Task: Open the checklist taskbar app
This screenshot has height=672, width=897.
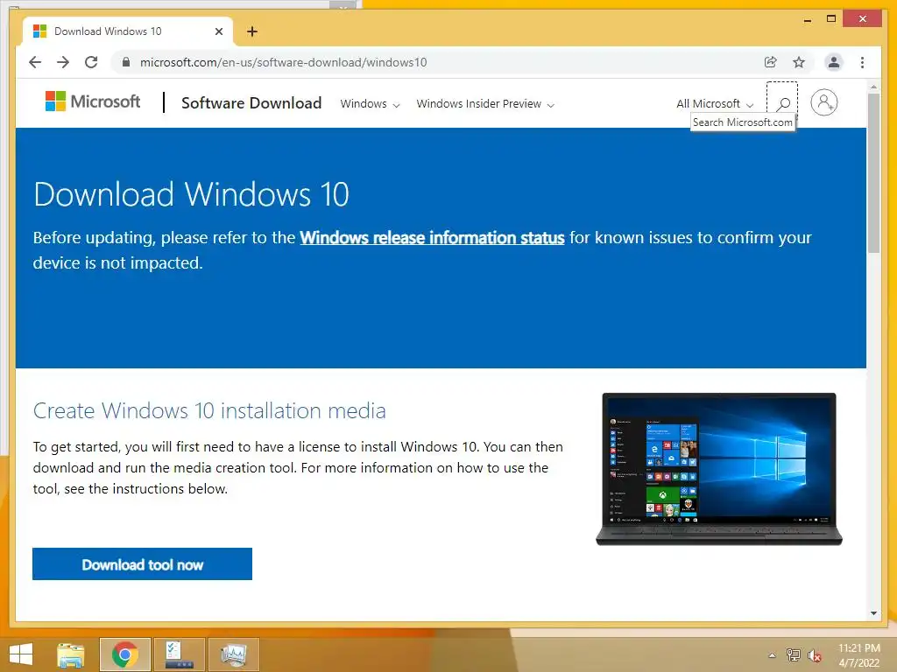Action: pyautogui.click(x=179, y=654)
